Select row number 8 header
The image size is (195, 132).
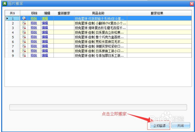tap(12, 51)
